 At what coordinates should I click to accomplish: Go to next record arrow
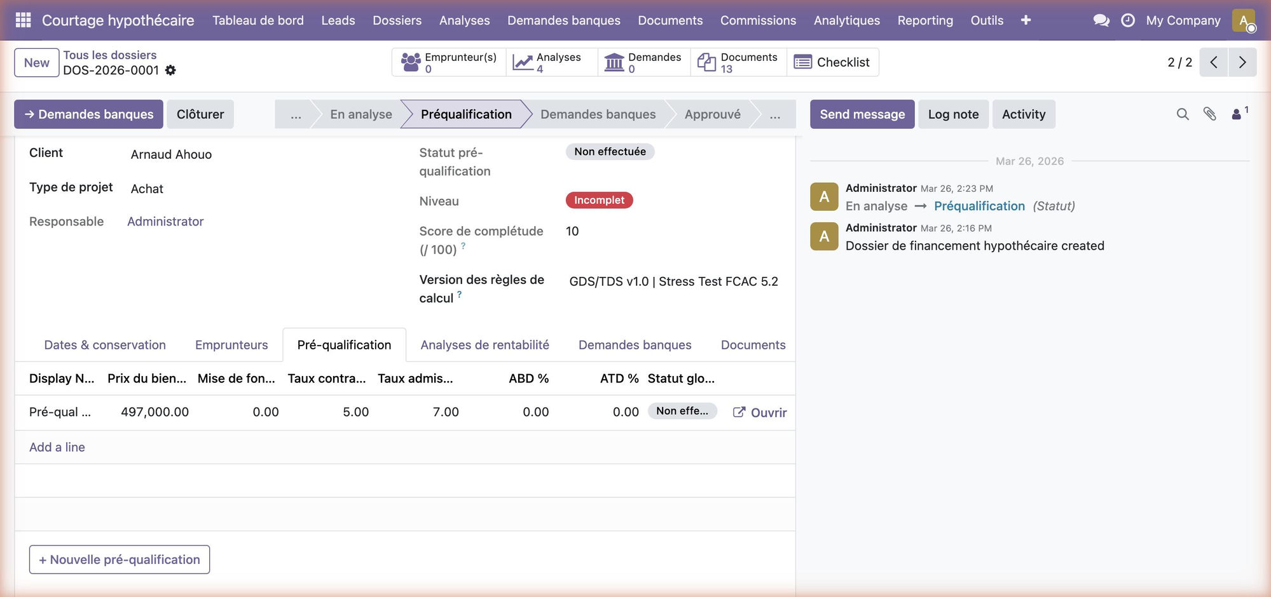(x=1242, y=62)
